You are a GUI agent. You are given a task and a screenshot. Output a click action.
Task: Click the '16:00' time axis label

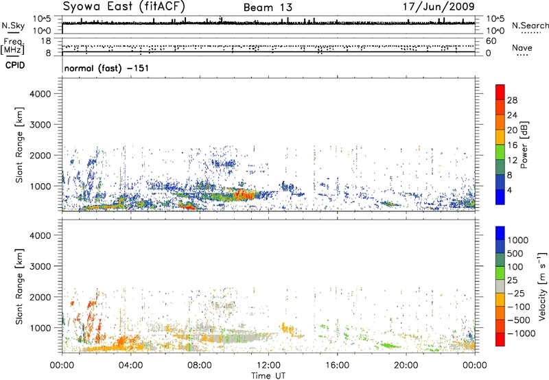tap(337, 366)
